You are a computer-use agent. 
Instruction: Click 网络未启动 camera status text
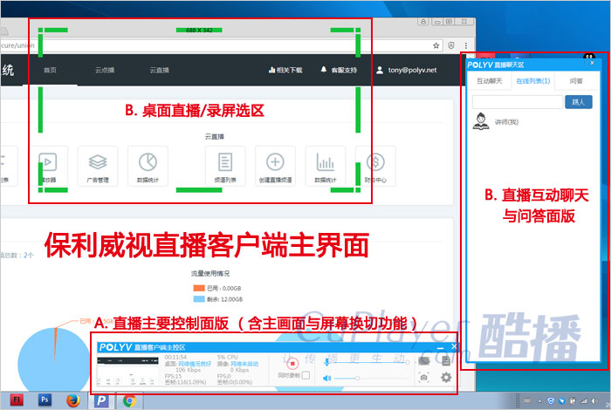[x=244, y=364]
